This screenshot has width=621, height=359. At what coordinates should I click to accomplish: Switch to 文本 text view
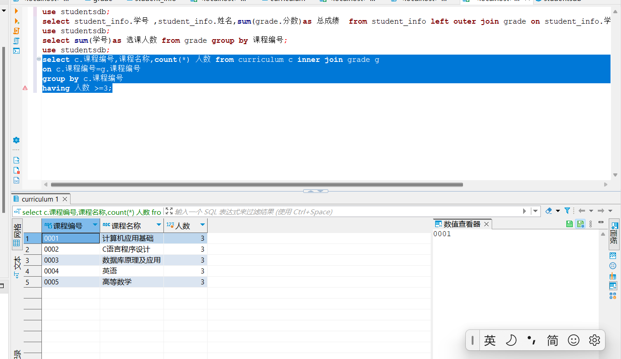tap(17, 268)
